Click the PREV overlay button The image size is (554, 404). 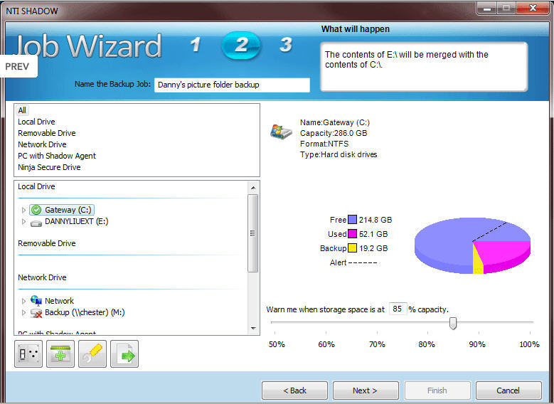17,66
